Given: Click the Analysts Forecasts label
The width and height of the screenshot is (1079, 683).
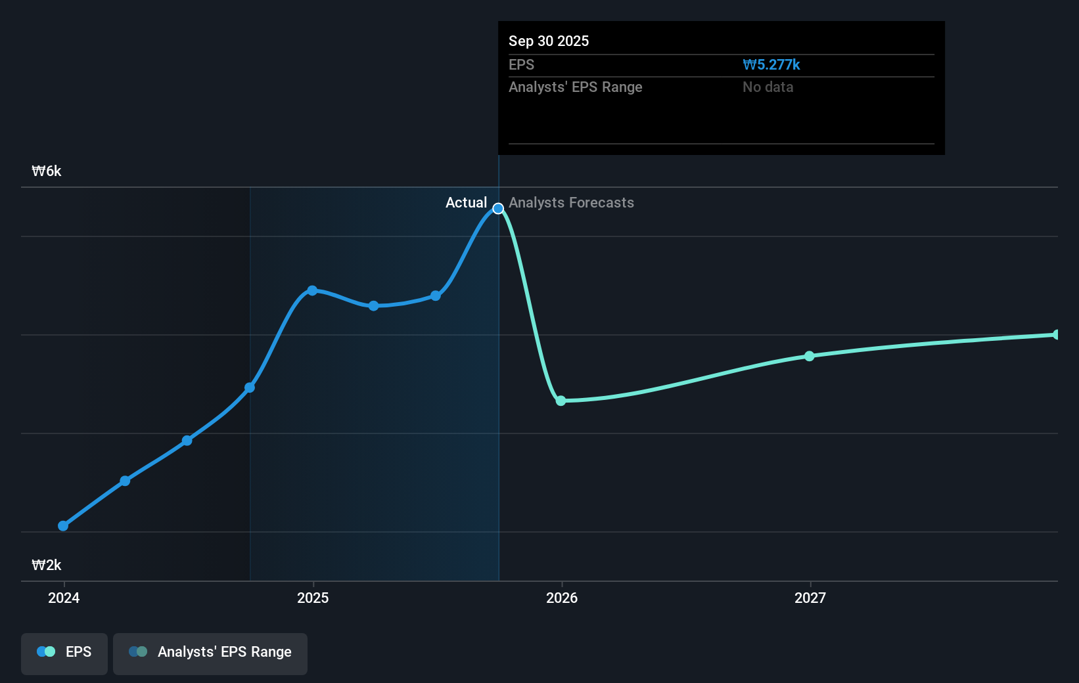Looking at the screenshot, I should pyautogui.click(x=571, y=203).
